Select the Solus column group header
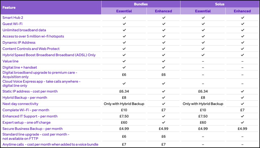260x148 pixels. coord(220,4)
